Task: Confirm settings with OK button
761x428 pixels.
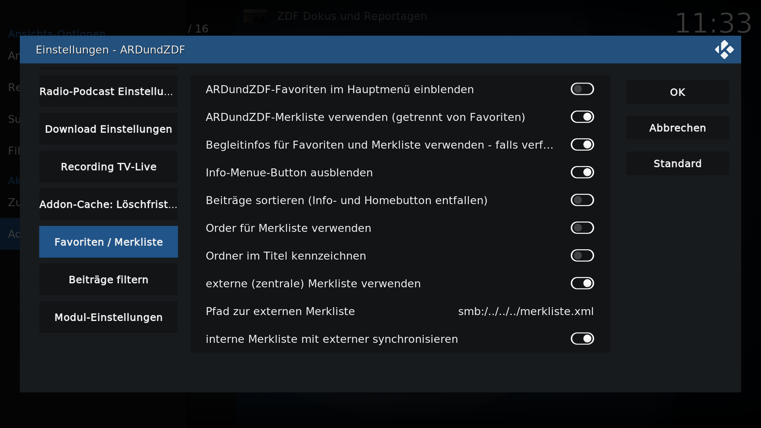Action: pyautogui.click(x=677, y=92)
